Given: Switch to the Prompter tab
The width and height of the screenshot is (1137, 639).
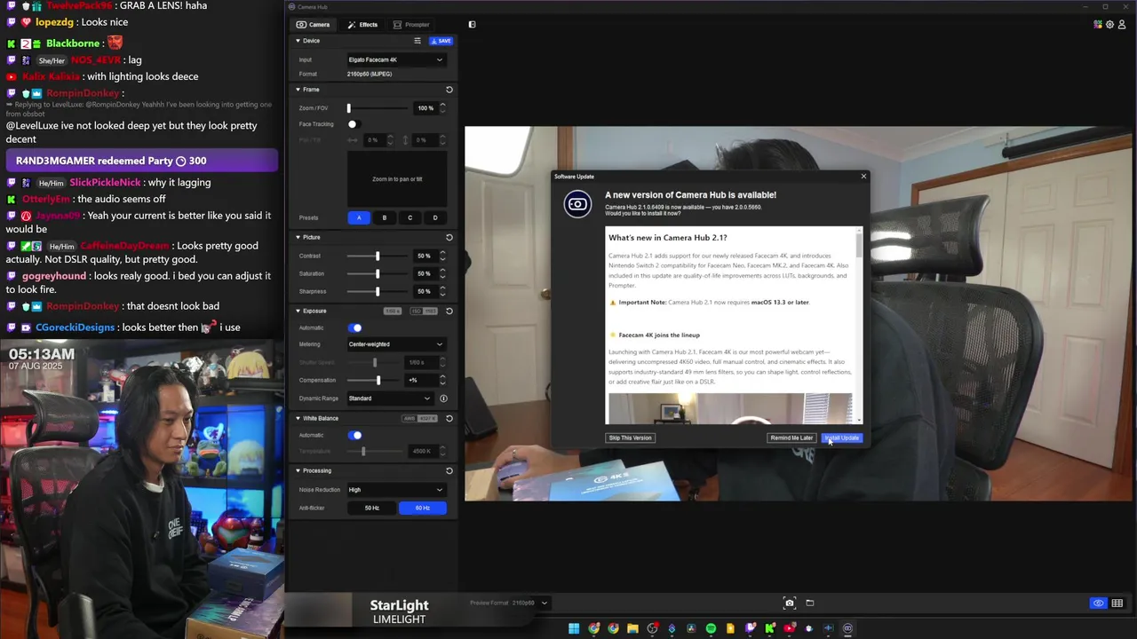Looking at the screenshot, I should point(411,25).
